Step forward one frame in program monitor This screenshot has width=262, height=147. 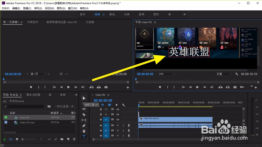205,87
